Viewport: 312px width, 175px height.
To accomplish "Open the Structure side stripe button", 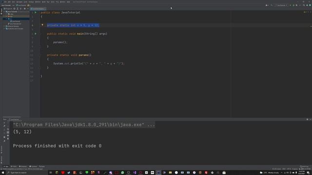I will click(1, 150).
